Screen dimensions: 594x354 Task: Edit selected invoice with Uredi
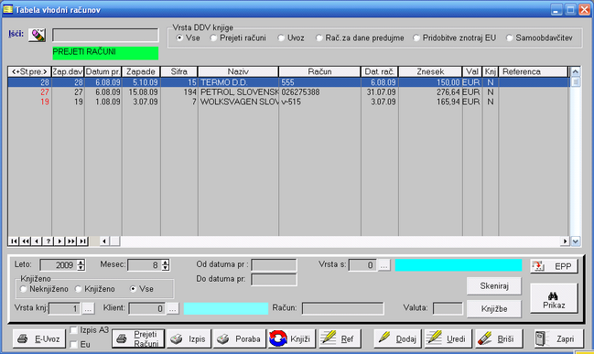pyautogui.click(x=448, y=338)
